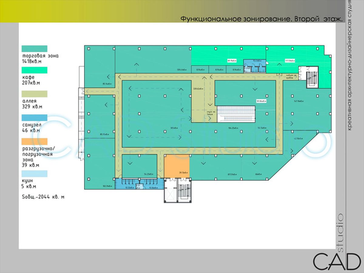Click the legend text 'кафе'

[28, 77]
